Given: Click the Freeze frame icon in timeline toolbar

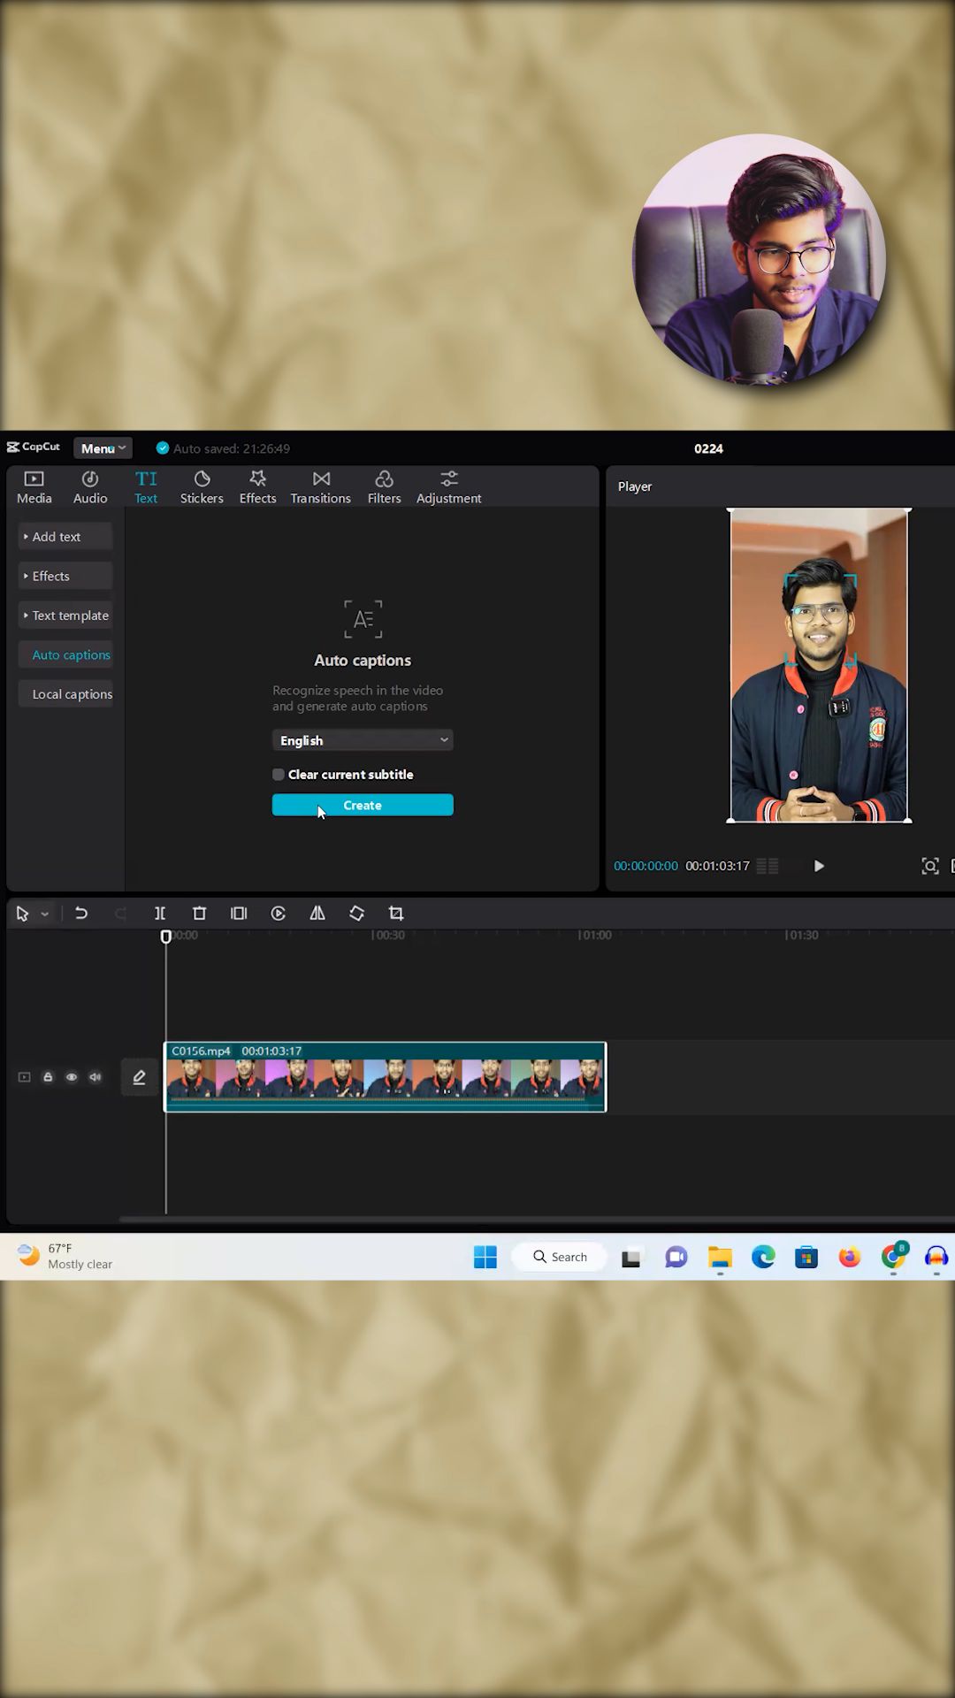Looking at the screenshot, I should click(239, 914).
